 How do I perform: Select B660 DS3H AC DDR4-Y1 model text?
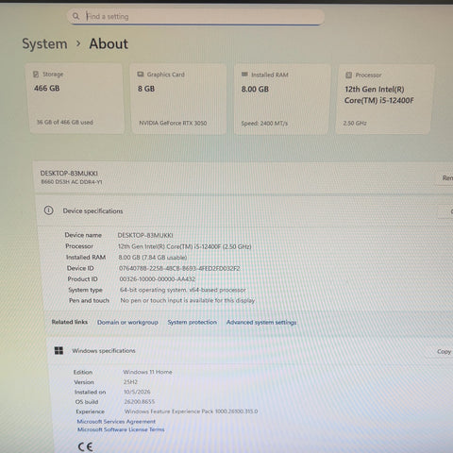[x=72, y=182]
